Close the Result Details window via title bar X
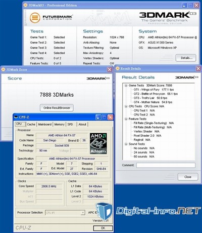The width and height of the screenshot is (202, 233). point(198,68)
